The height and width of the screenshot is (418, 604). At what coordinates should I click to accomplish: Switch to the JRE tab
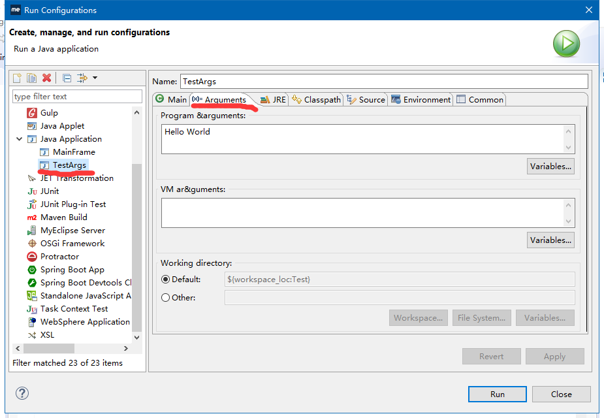pyautogui.click(x=273, y=100)
